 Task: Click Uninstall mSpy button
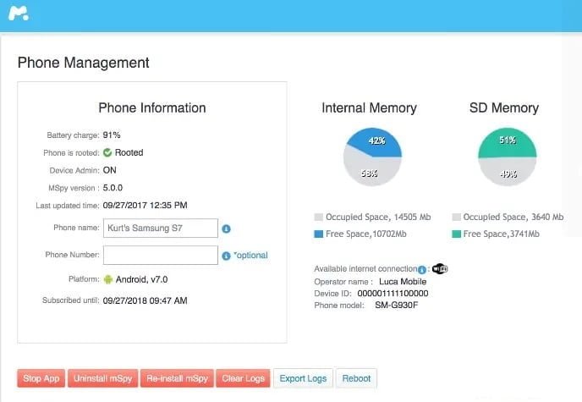pos(103,378)
